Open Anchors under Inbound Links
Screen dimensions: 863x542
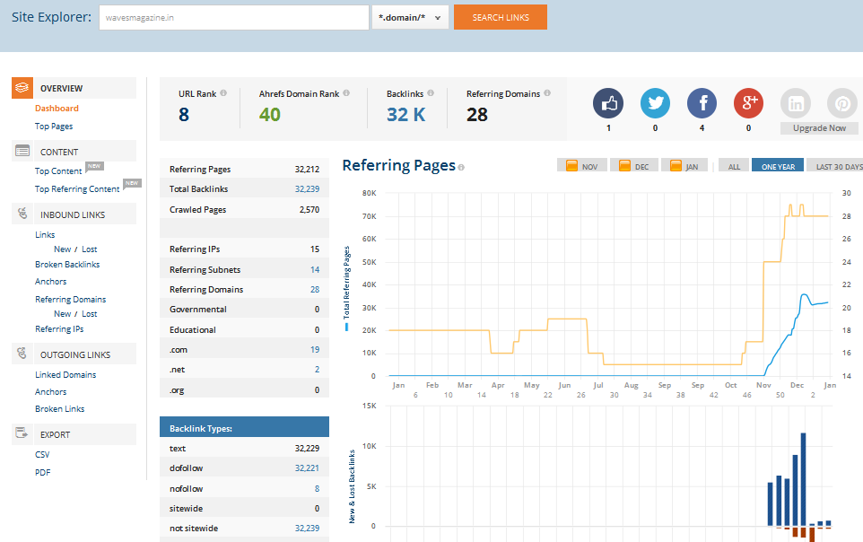[x=50, y=282]
